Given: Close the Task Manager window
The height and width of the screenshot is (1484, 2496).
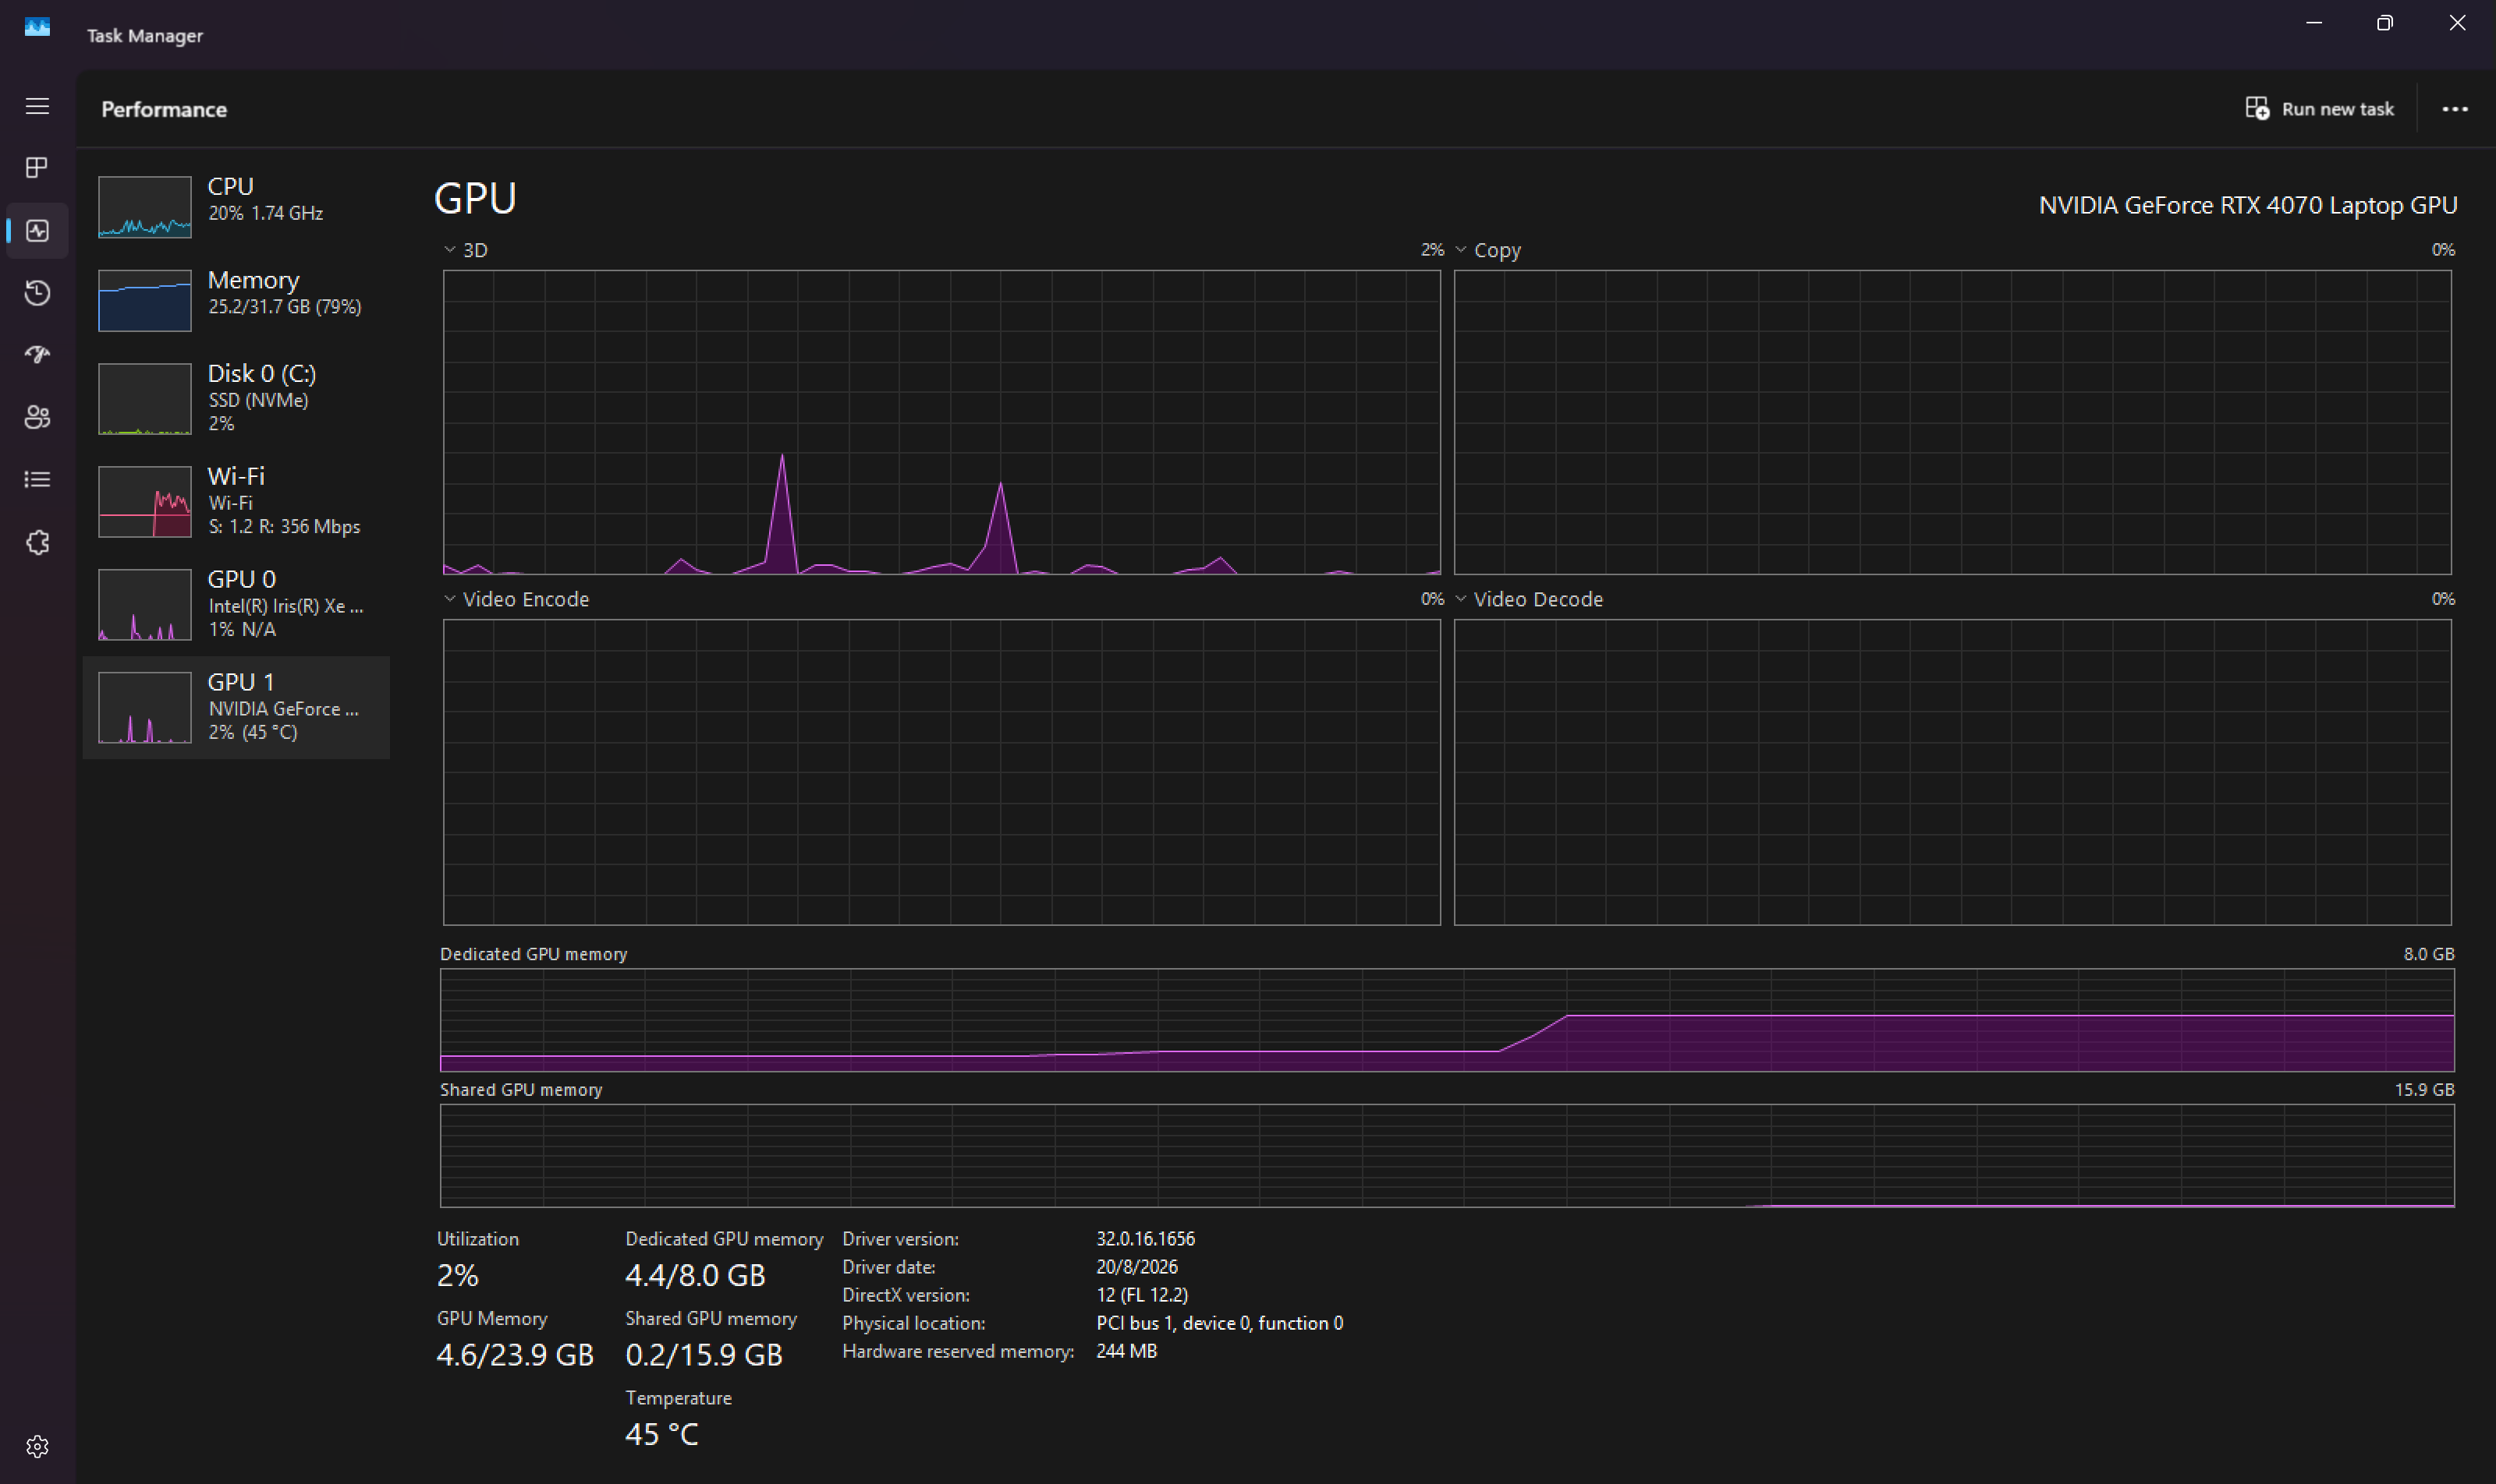Looking at the screenshot, I should [2458, 23].
